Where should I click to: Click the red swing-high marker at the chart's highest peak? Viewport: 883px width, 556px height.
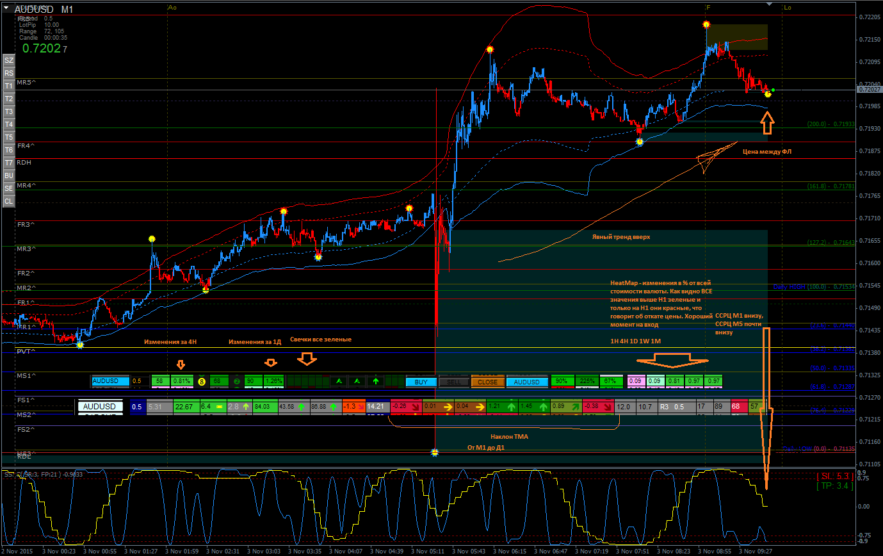pyautogui.click(x=706, y=24)
